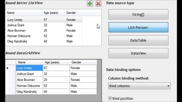Click Male cell in Oleg Kandinskij grid row

click(x=83, y=92)
